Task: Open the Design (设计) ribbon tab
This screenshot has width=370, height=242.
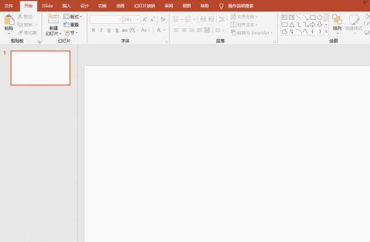Action: tap(84, 5)
